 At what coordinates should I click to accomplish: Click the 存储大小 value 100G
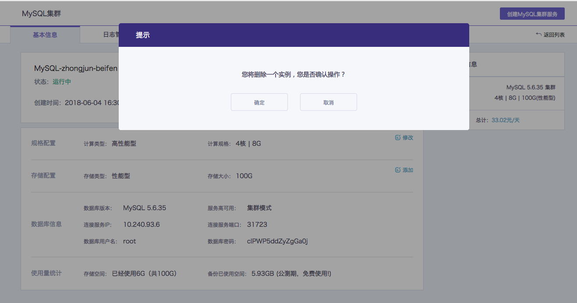pyautogui.click(x=244, y=176)
